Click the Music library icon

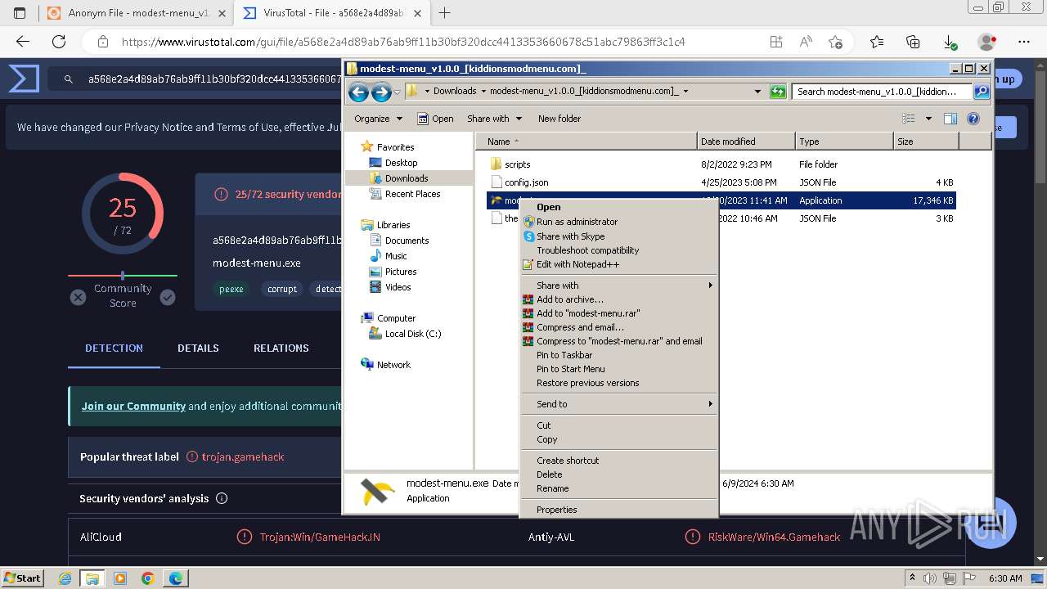[375, 256]
